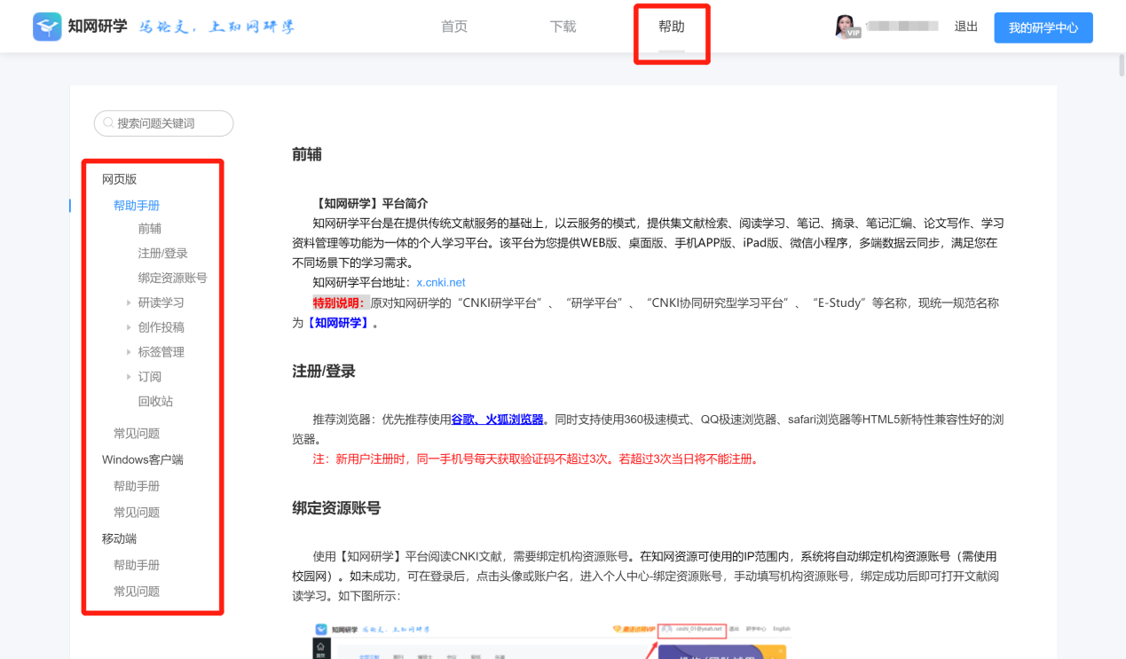Select the 帮助 tab

coord(672,27)
